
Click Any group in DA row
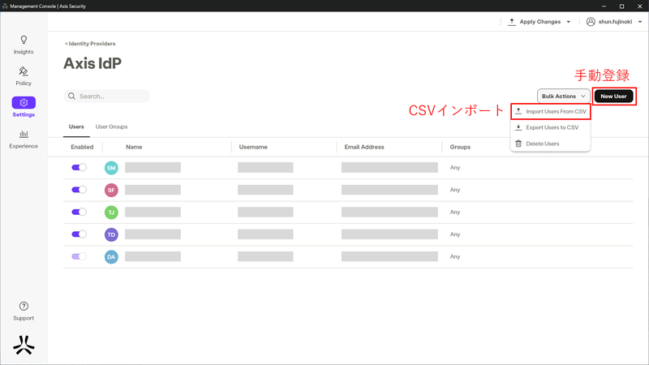point(455,257)
